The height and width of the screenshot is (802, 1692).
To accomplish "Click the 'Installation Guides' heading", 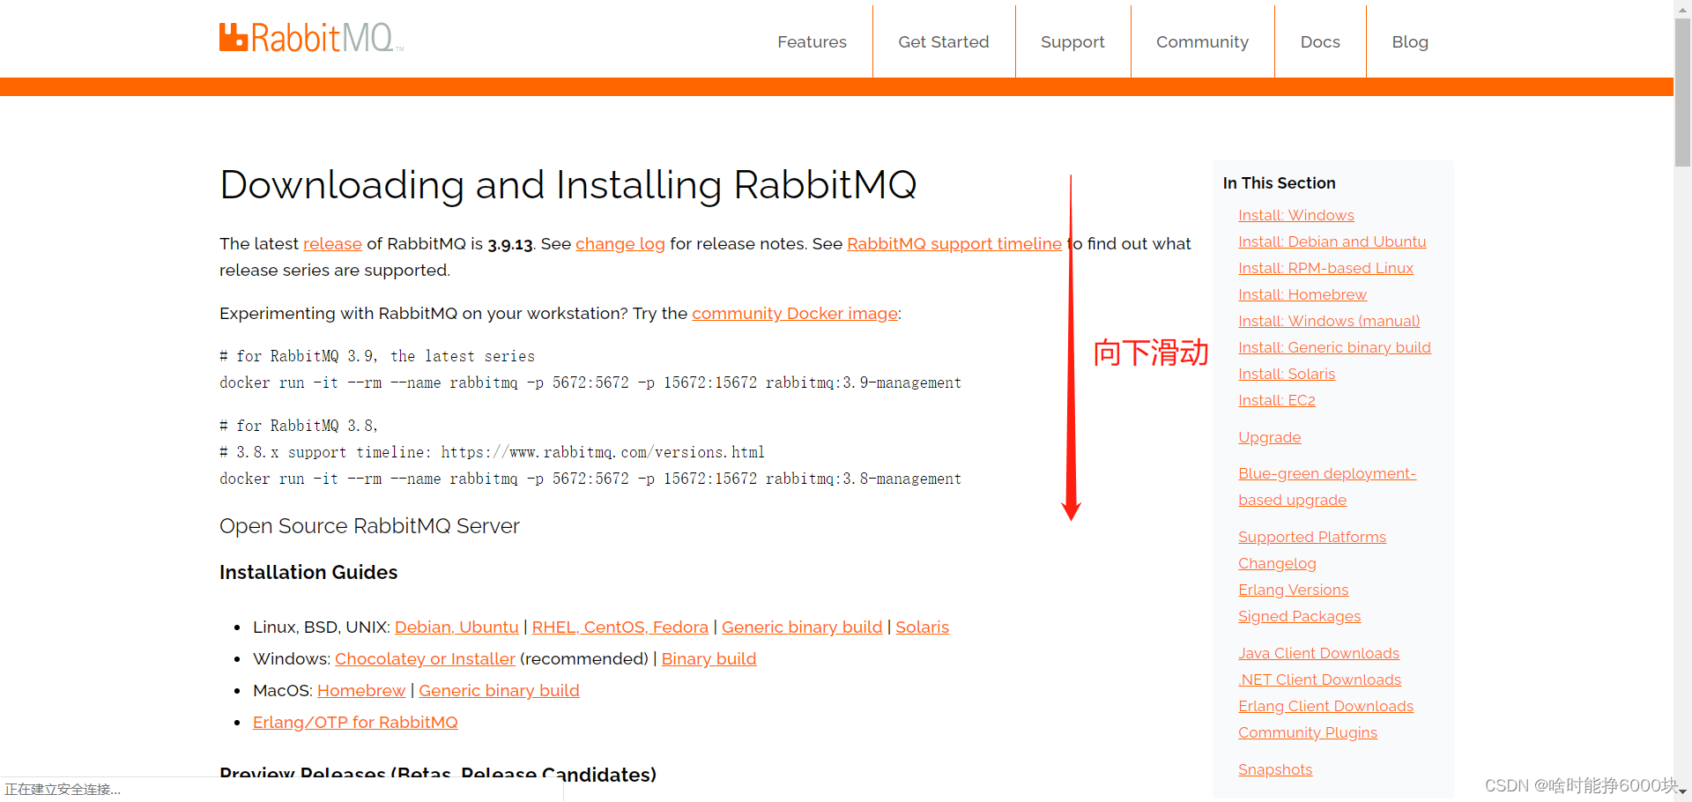I will pos(308,573).
